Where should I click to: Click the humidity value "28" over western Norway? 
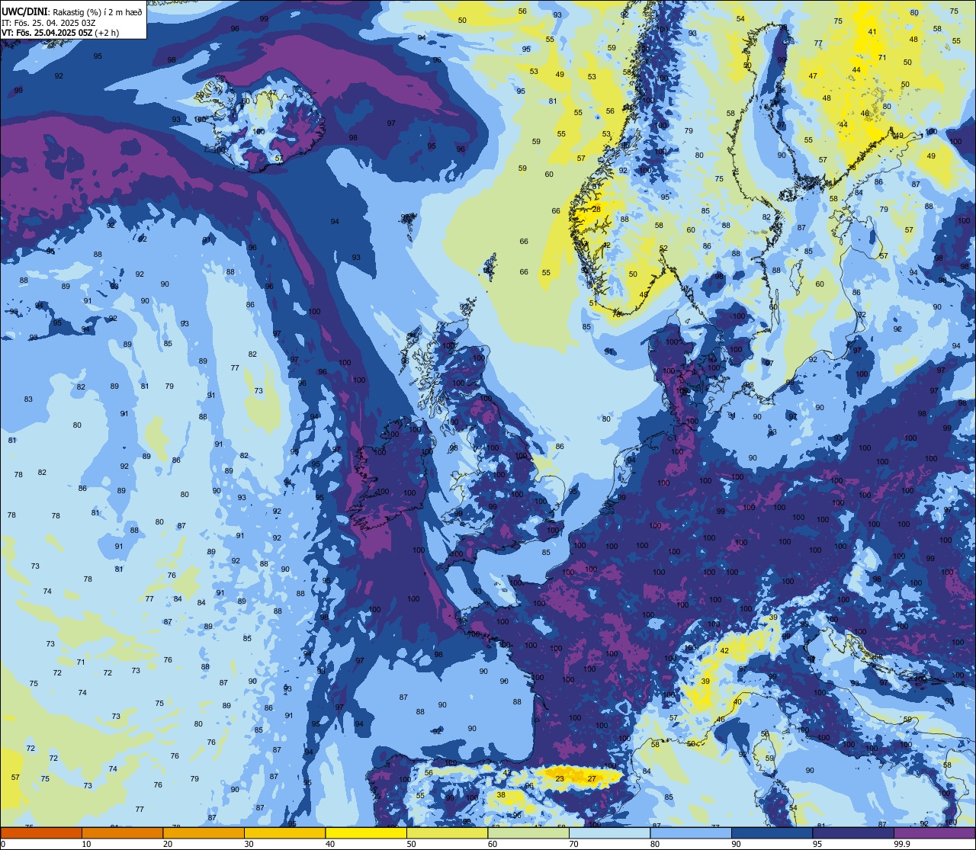point(596,209)
